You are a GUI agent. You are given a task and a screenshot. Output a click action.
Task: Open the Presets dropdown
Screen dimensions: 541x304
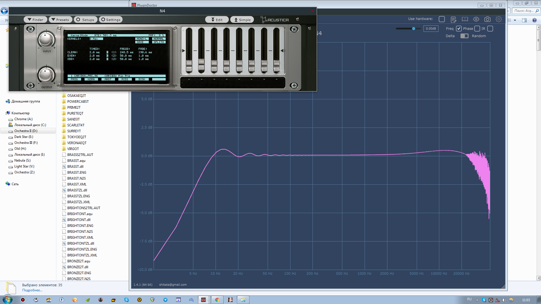point(60,20)
